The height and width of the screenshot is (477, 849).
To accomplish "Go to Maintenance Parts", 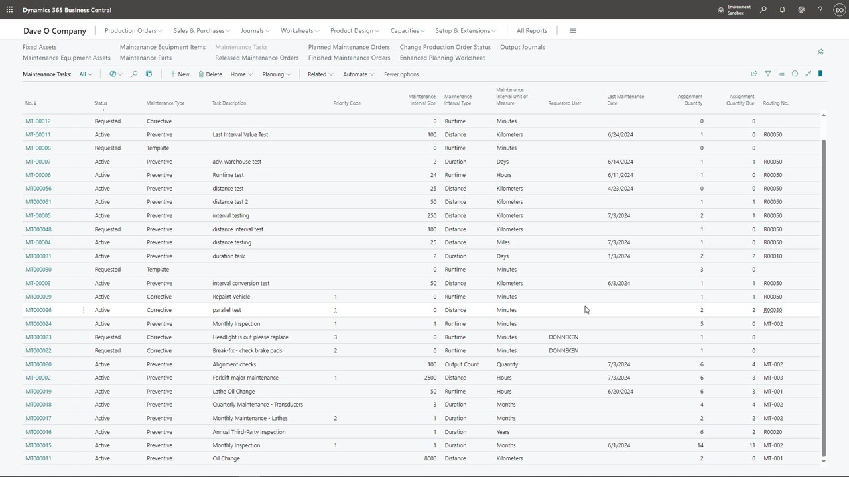I will [x=146, y=58].
